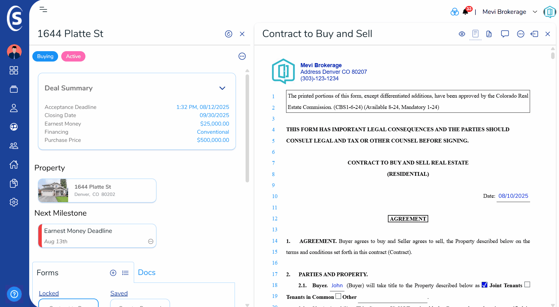Screen dimensions: 559x307
Task: Toggle the eye preview icon for the contract
Action: (x=462, y=34)
